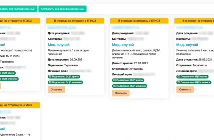
Task: Open "Мед. случай" link in rightmost pulpitis card
Action: click(x=187, y=45)
